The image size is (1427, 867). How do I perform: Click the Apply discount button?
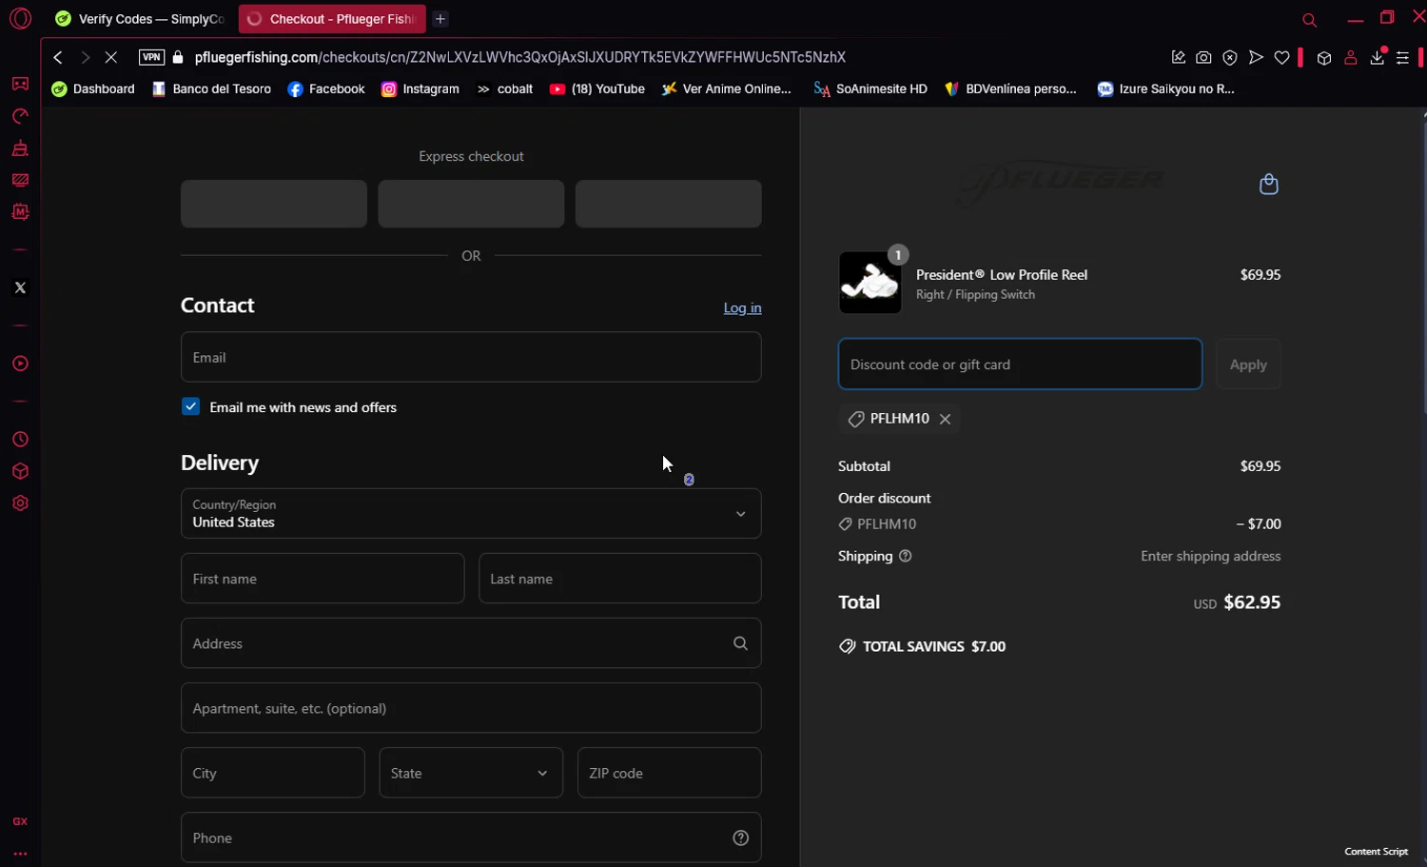[x=1248, y=365]
